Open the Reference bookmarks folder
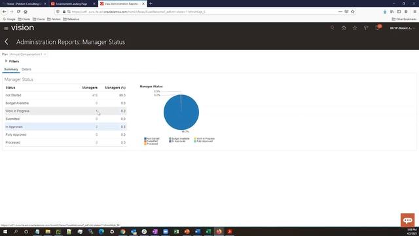Image resolution: width=419 pixels, height=236 pixels. pos(71,19)
